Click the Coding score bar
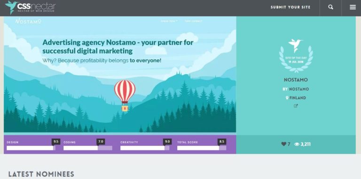 pyautogui.click(x=88, y=148)
